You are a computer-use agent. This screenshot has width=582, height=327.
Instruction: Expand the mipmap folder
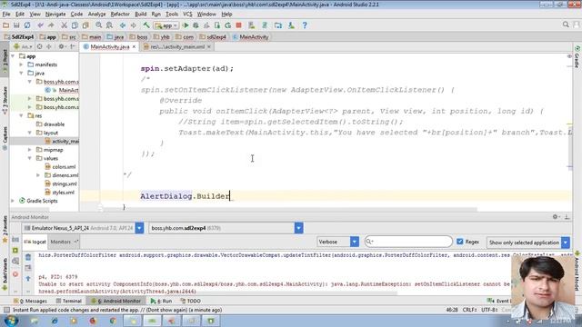pyautogui.click(x=30, y=150)
